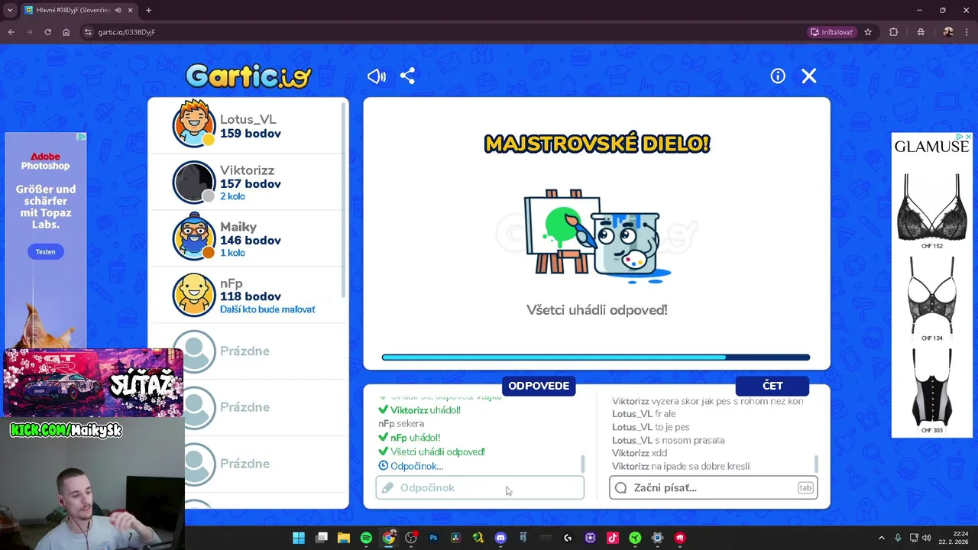Open the CHF 152 product in ad

click(931, 210)
